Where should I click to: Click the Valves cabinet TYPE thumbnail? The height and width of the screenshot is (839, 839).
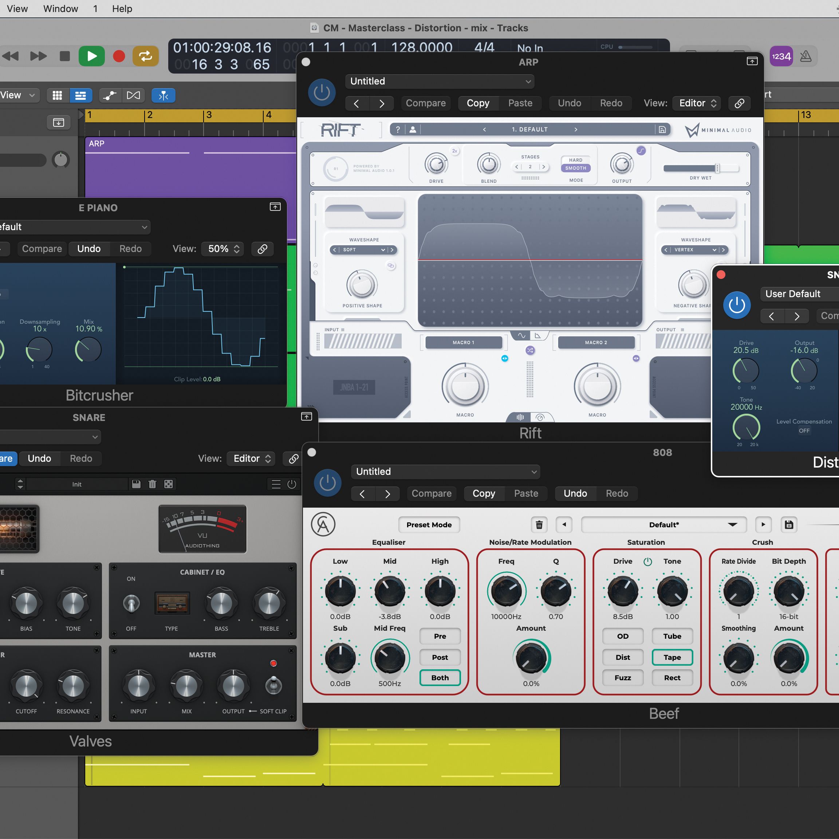coord(172,603)
